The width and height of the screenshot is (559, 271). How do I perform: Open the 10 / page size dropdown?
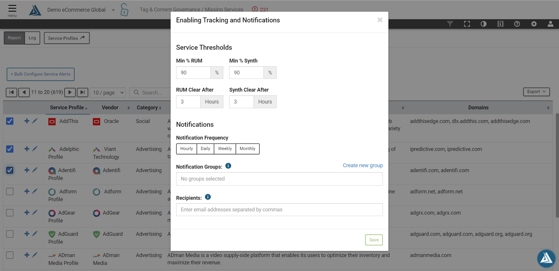pos(108,92)
